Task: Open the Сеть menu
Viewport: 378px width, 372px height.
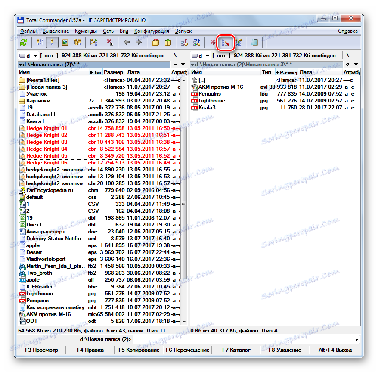Action: click(x=108, y=31)
